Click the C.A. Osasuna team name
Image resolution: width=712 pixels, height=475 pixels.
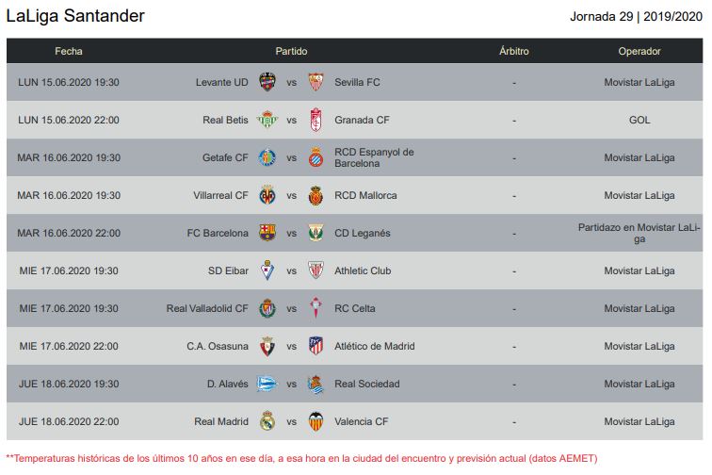pyautogui.click(x=218, y=346)
